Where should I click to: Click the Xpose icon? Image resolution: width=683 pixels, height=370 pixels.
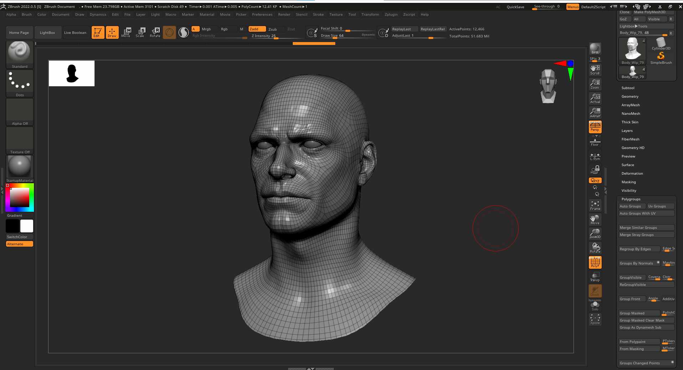pyautogui.click(x=595, y=319)
